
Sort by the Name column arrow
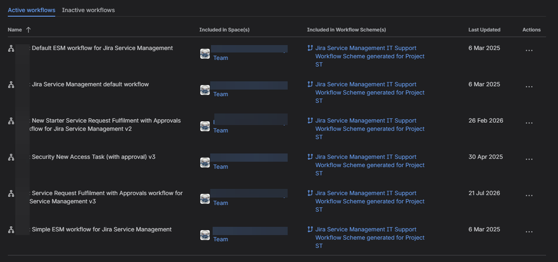[28, 30]
